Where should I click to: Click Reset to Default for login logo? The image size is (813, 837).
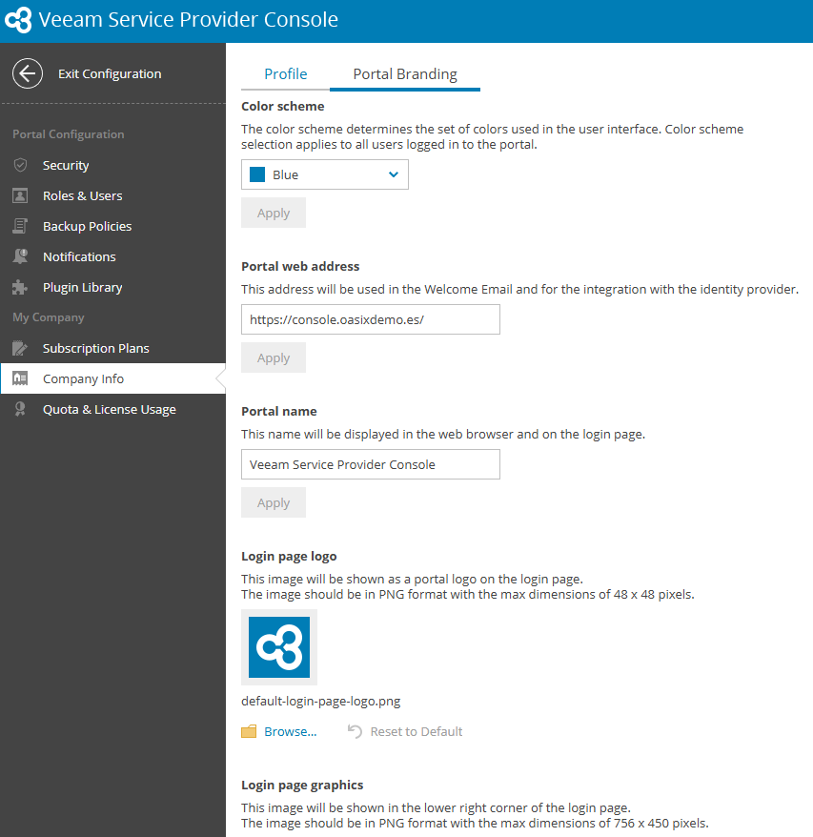coord(416,731)
